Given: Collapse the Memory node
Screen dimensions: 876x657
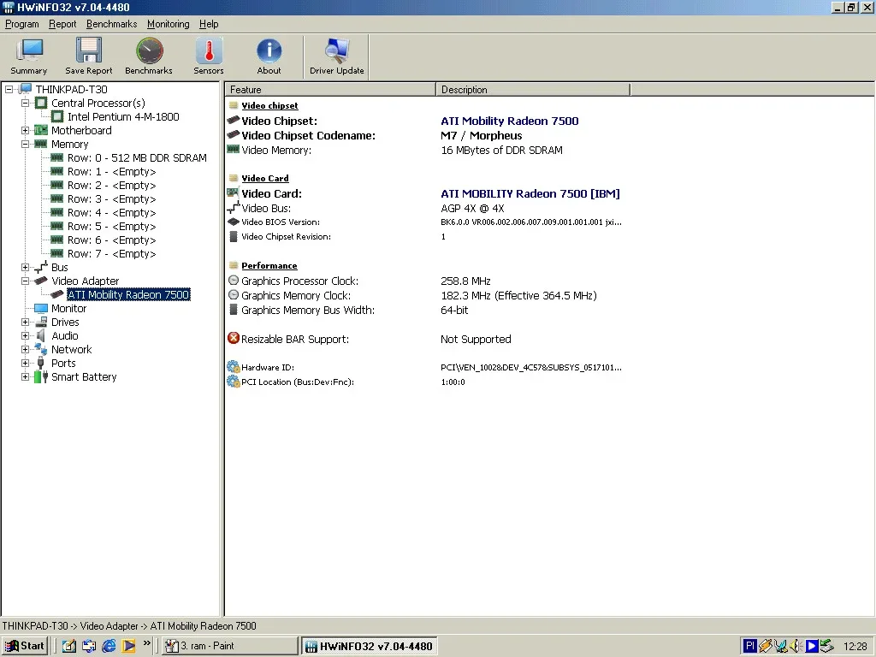Looking at the screenshot, I should [25, 144].
